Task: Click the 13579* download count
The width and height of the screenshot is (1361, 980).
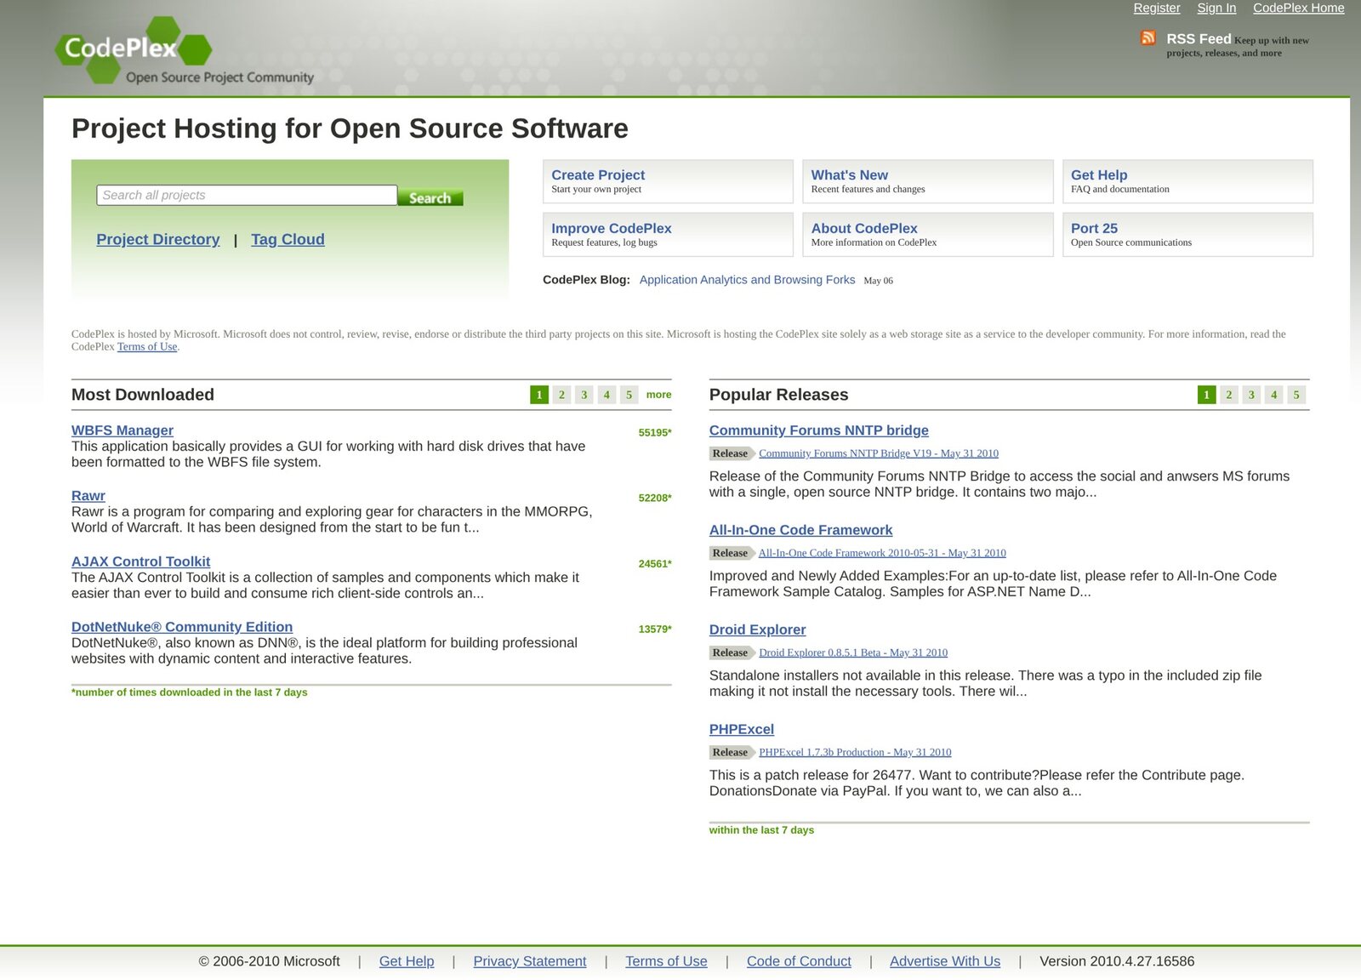Action: (655, 629)
